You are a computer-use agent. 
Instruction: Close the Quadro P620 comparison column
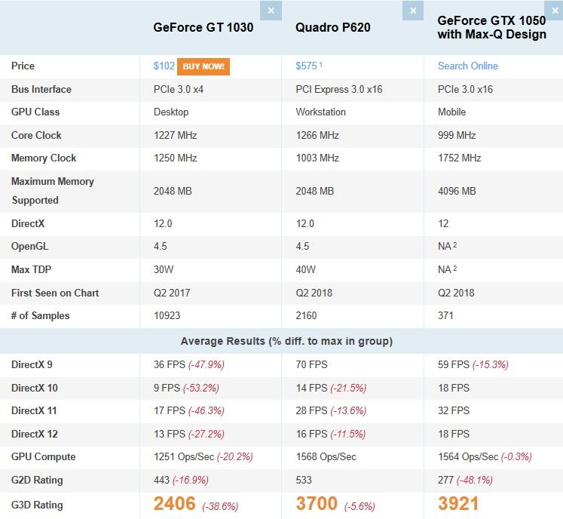pos(413,10)
